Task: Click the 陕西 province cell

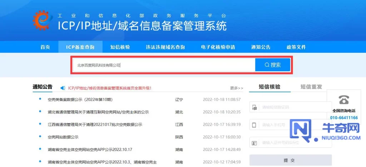Action: click(179, 137)
